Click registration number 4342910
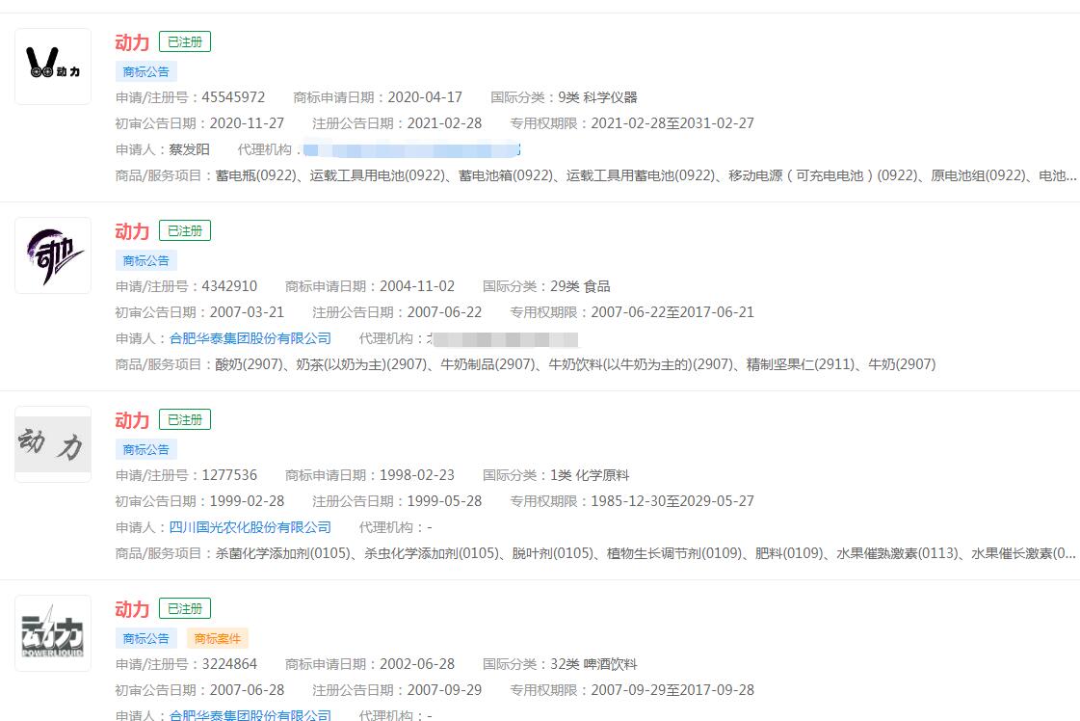 click(x=229, y=286)
